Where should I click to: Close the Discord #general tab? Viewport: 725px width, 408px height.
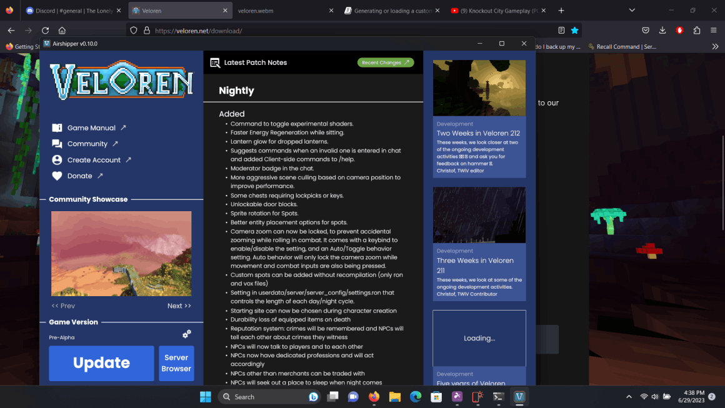119,11
